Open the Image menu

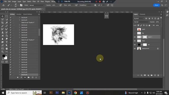14,2
